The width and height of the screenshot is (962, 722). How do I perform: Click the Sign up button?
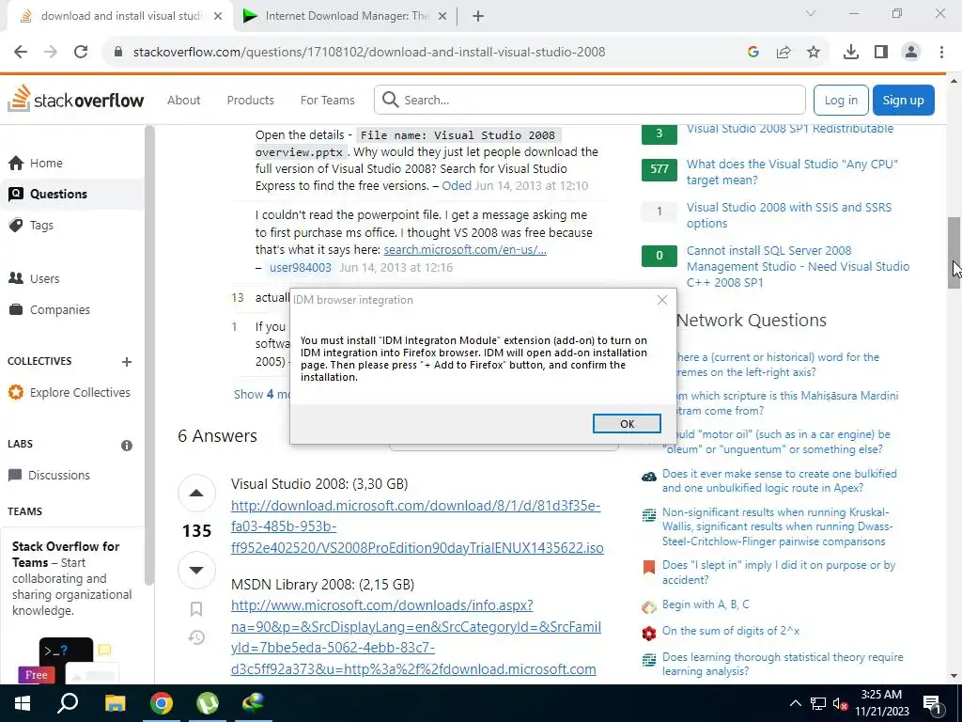click(903, 100)
